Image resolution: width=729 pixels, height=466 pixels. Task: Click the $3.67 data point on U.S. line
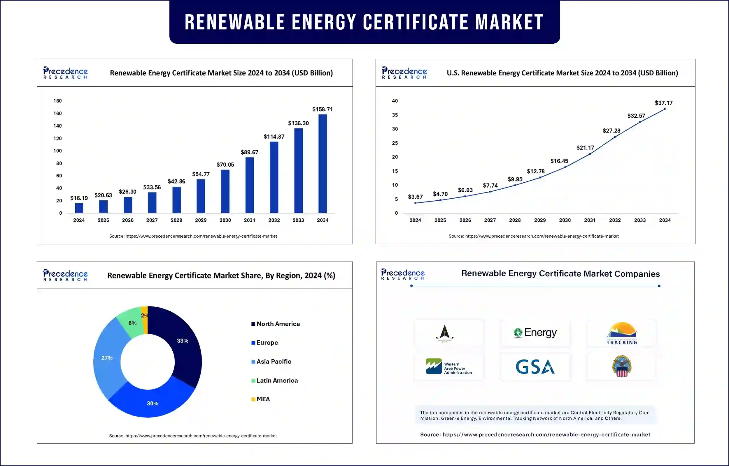415,203
